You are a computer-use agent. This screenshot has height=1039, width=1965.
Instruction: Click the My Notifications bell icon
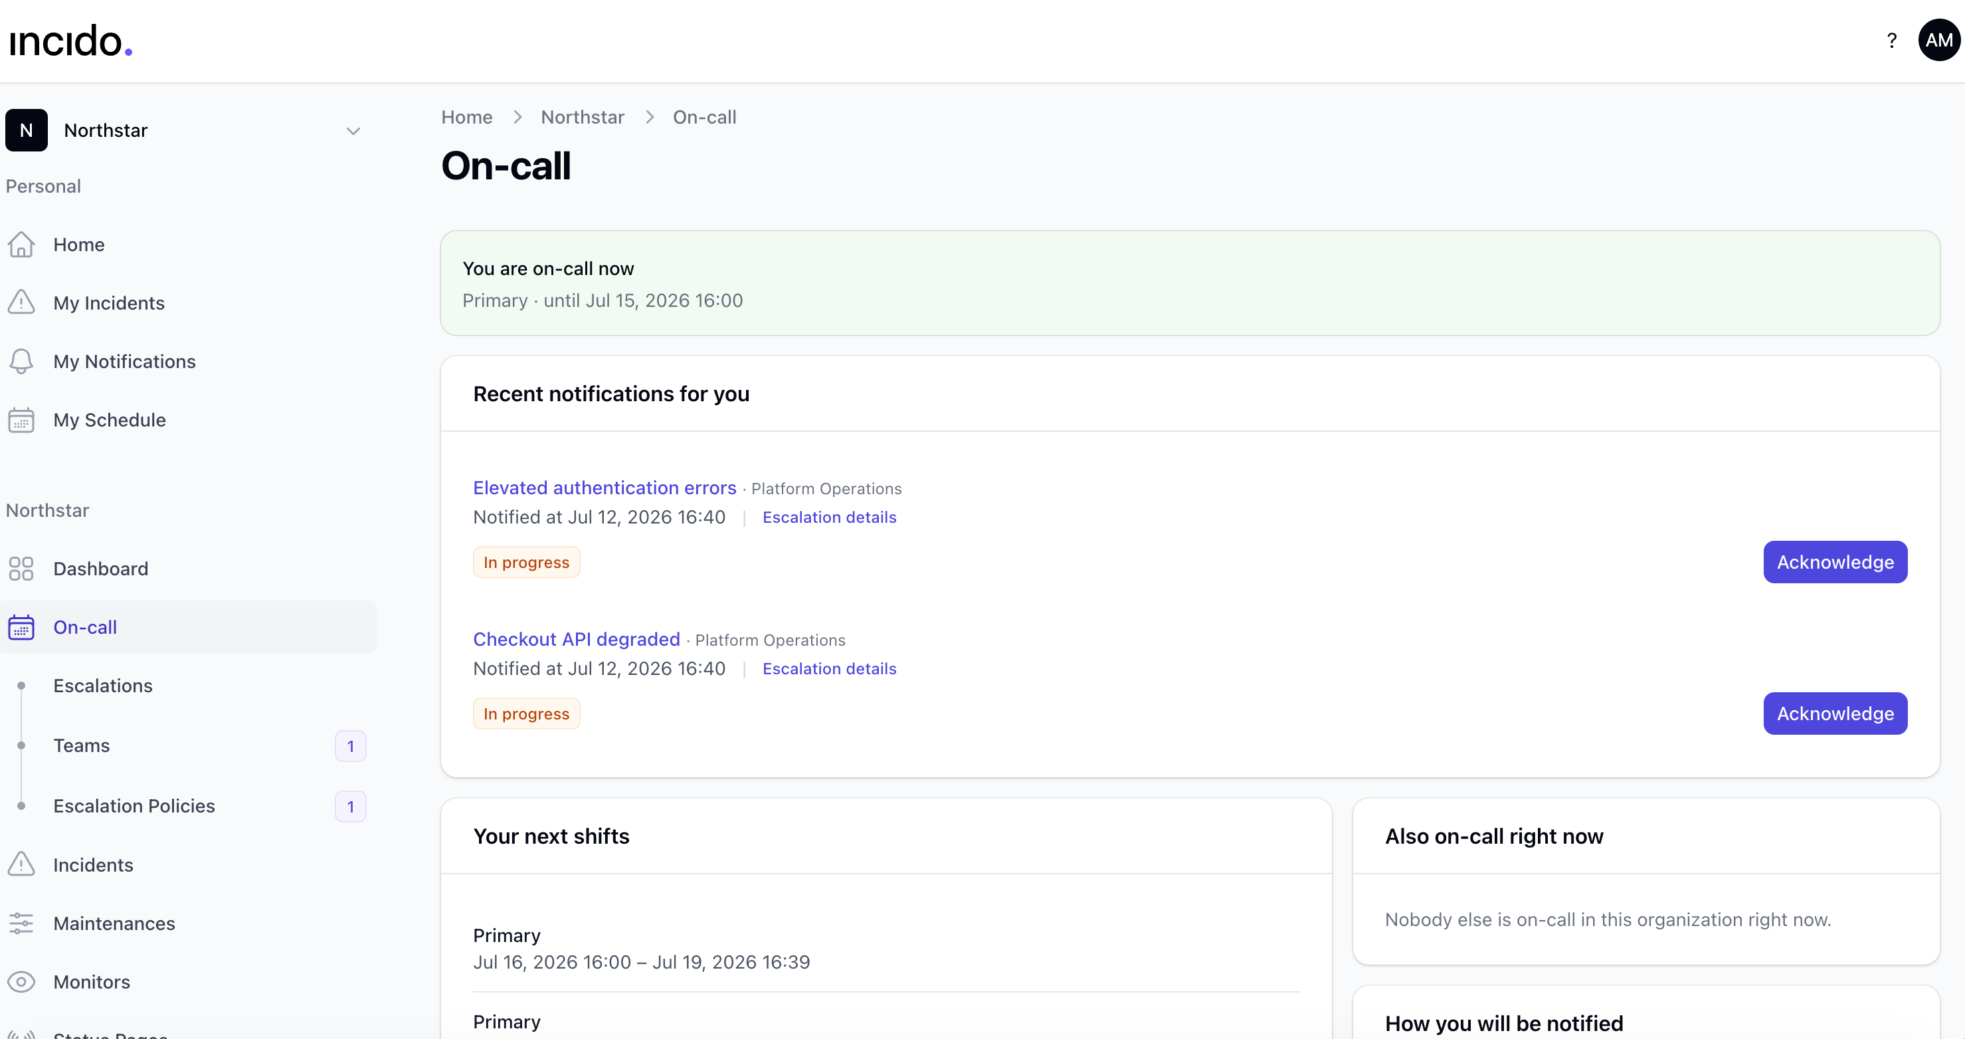pos(21,361)
